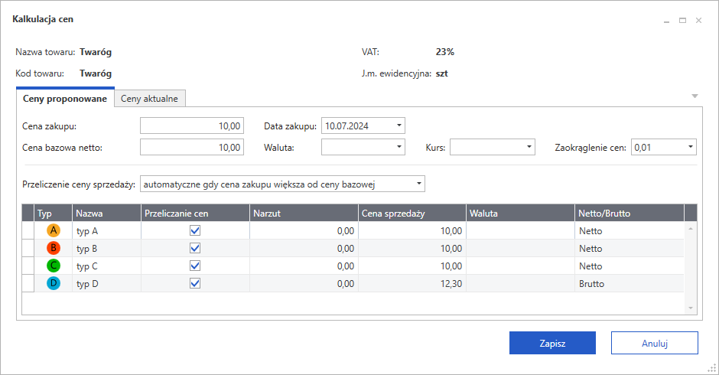
Task: Toggle Przeliczanie cen checkbox for typ C
Action: tap(195, 266)
